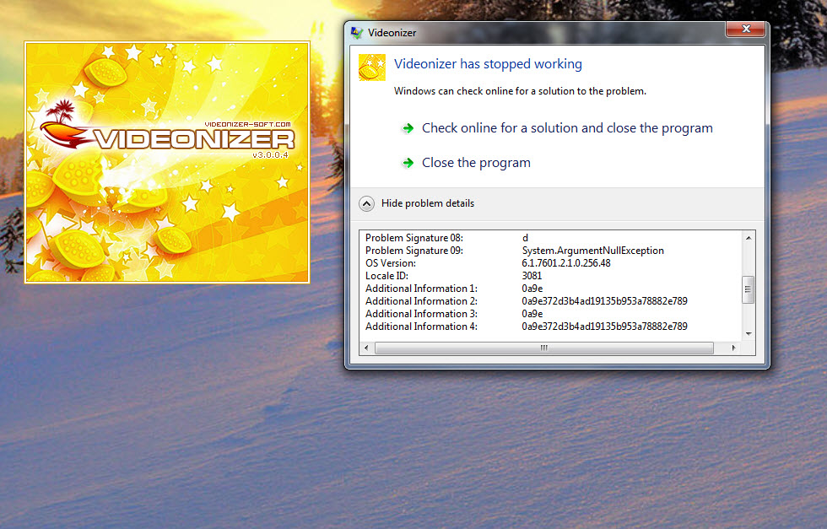Close the Videonizer error dialog
This screenshot has height=529, width=827.
746,29
